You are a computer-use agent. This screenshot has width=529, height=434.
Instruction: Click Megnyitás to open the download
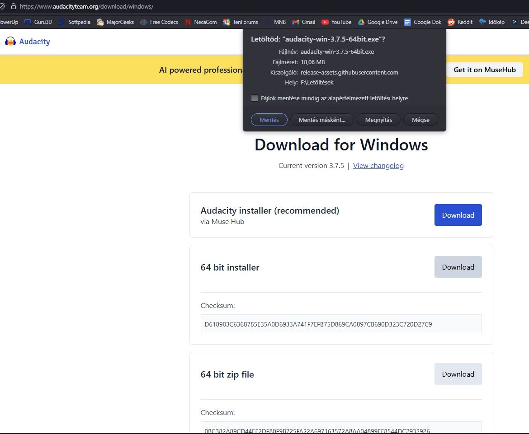378,120
